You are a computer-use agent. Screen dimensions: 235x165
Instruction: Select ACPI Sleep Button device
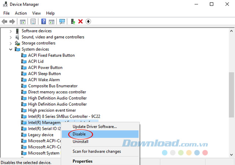tap(44, 73)
